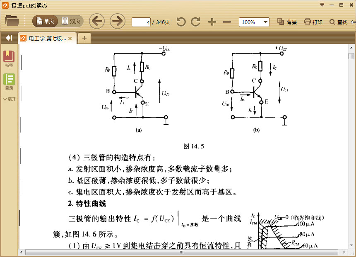Image resolution: width=356 pixels, height=257 pixels.
Task: Click circuit diagram label (b)
Action: pos(256,130)
